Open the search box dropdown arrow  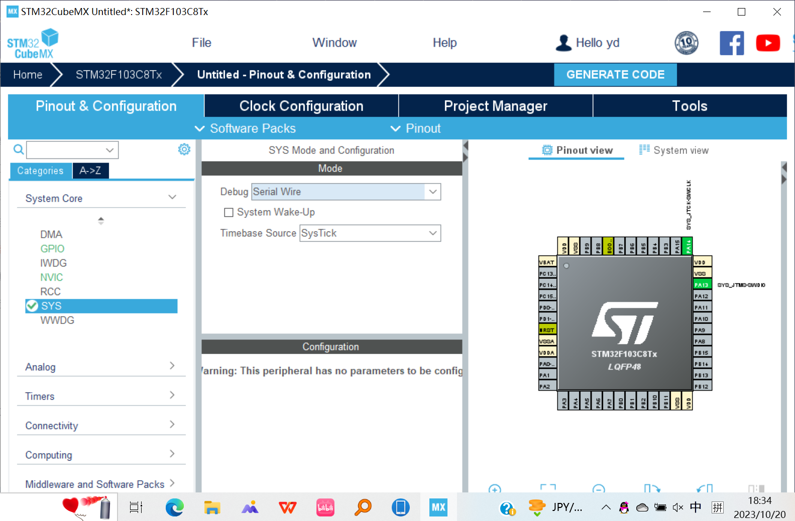(x=110, y=150)
